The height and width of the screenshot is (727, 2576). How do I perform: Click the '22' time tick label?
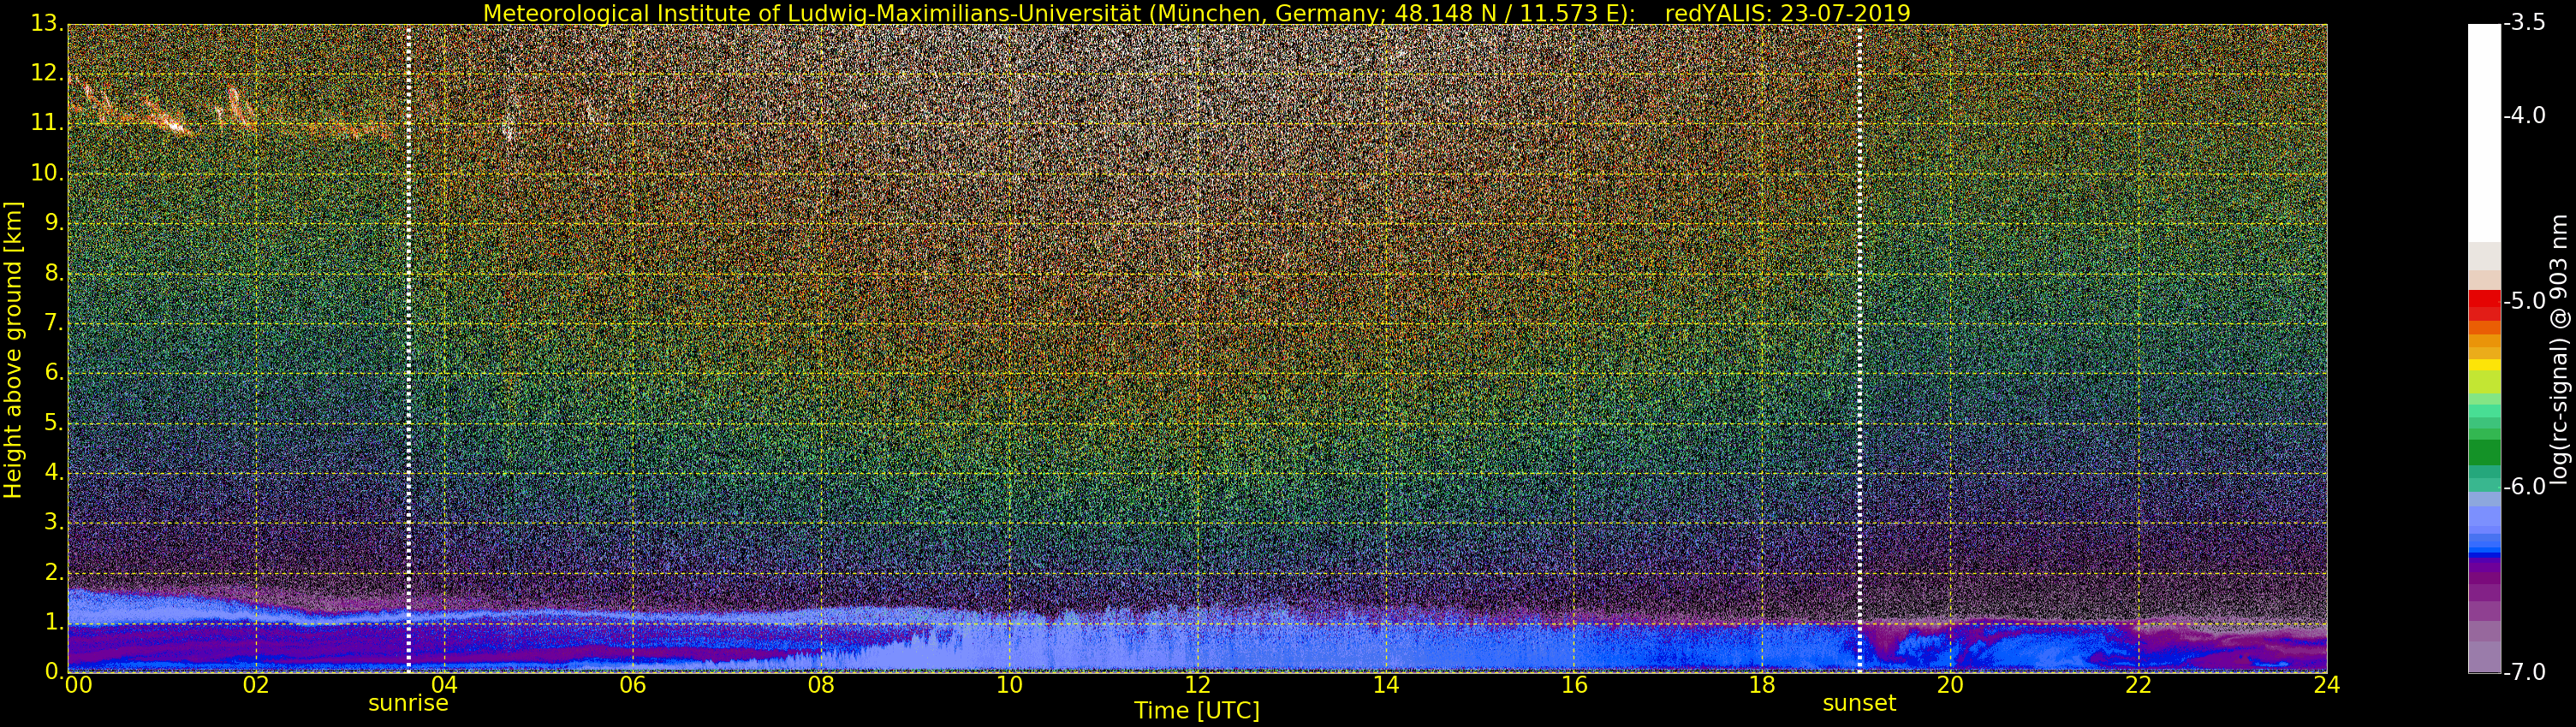click(x=2138, y=684)
